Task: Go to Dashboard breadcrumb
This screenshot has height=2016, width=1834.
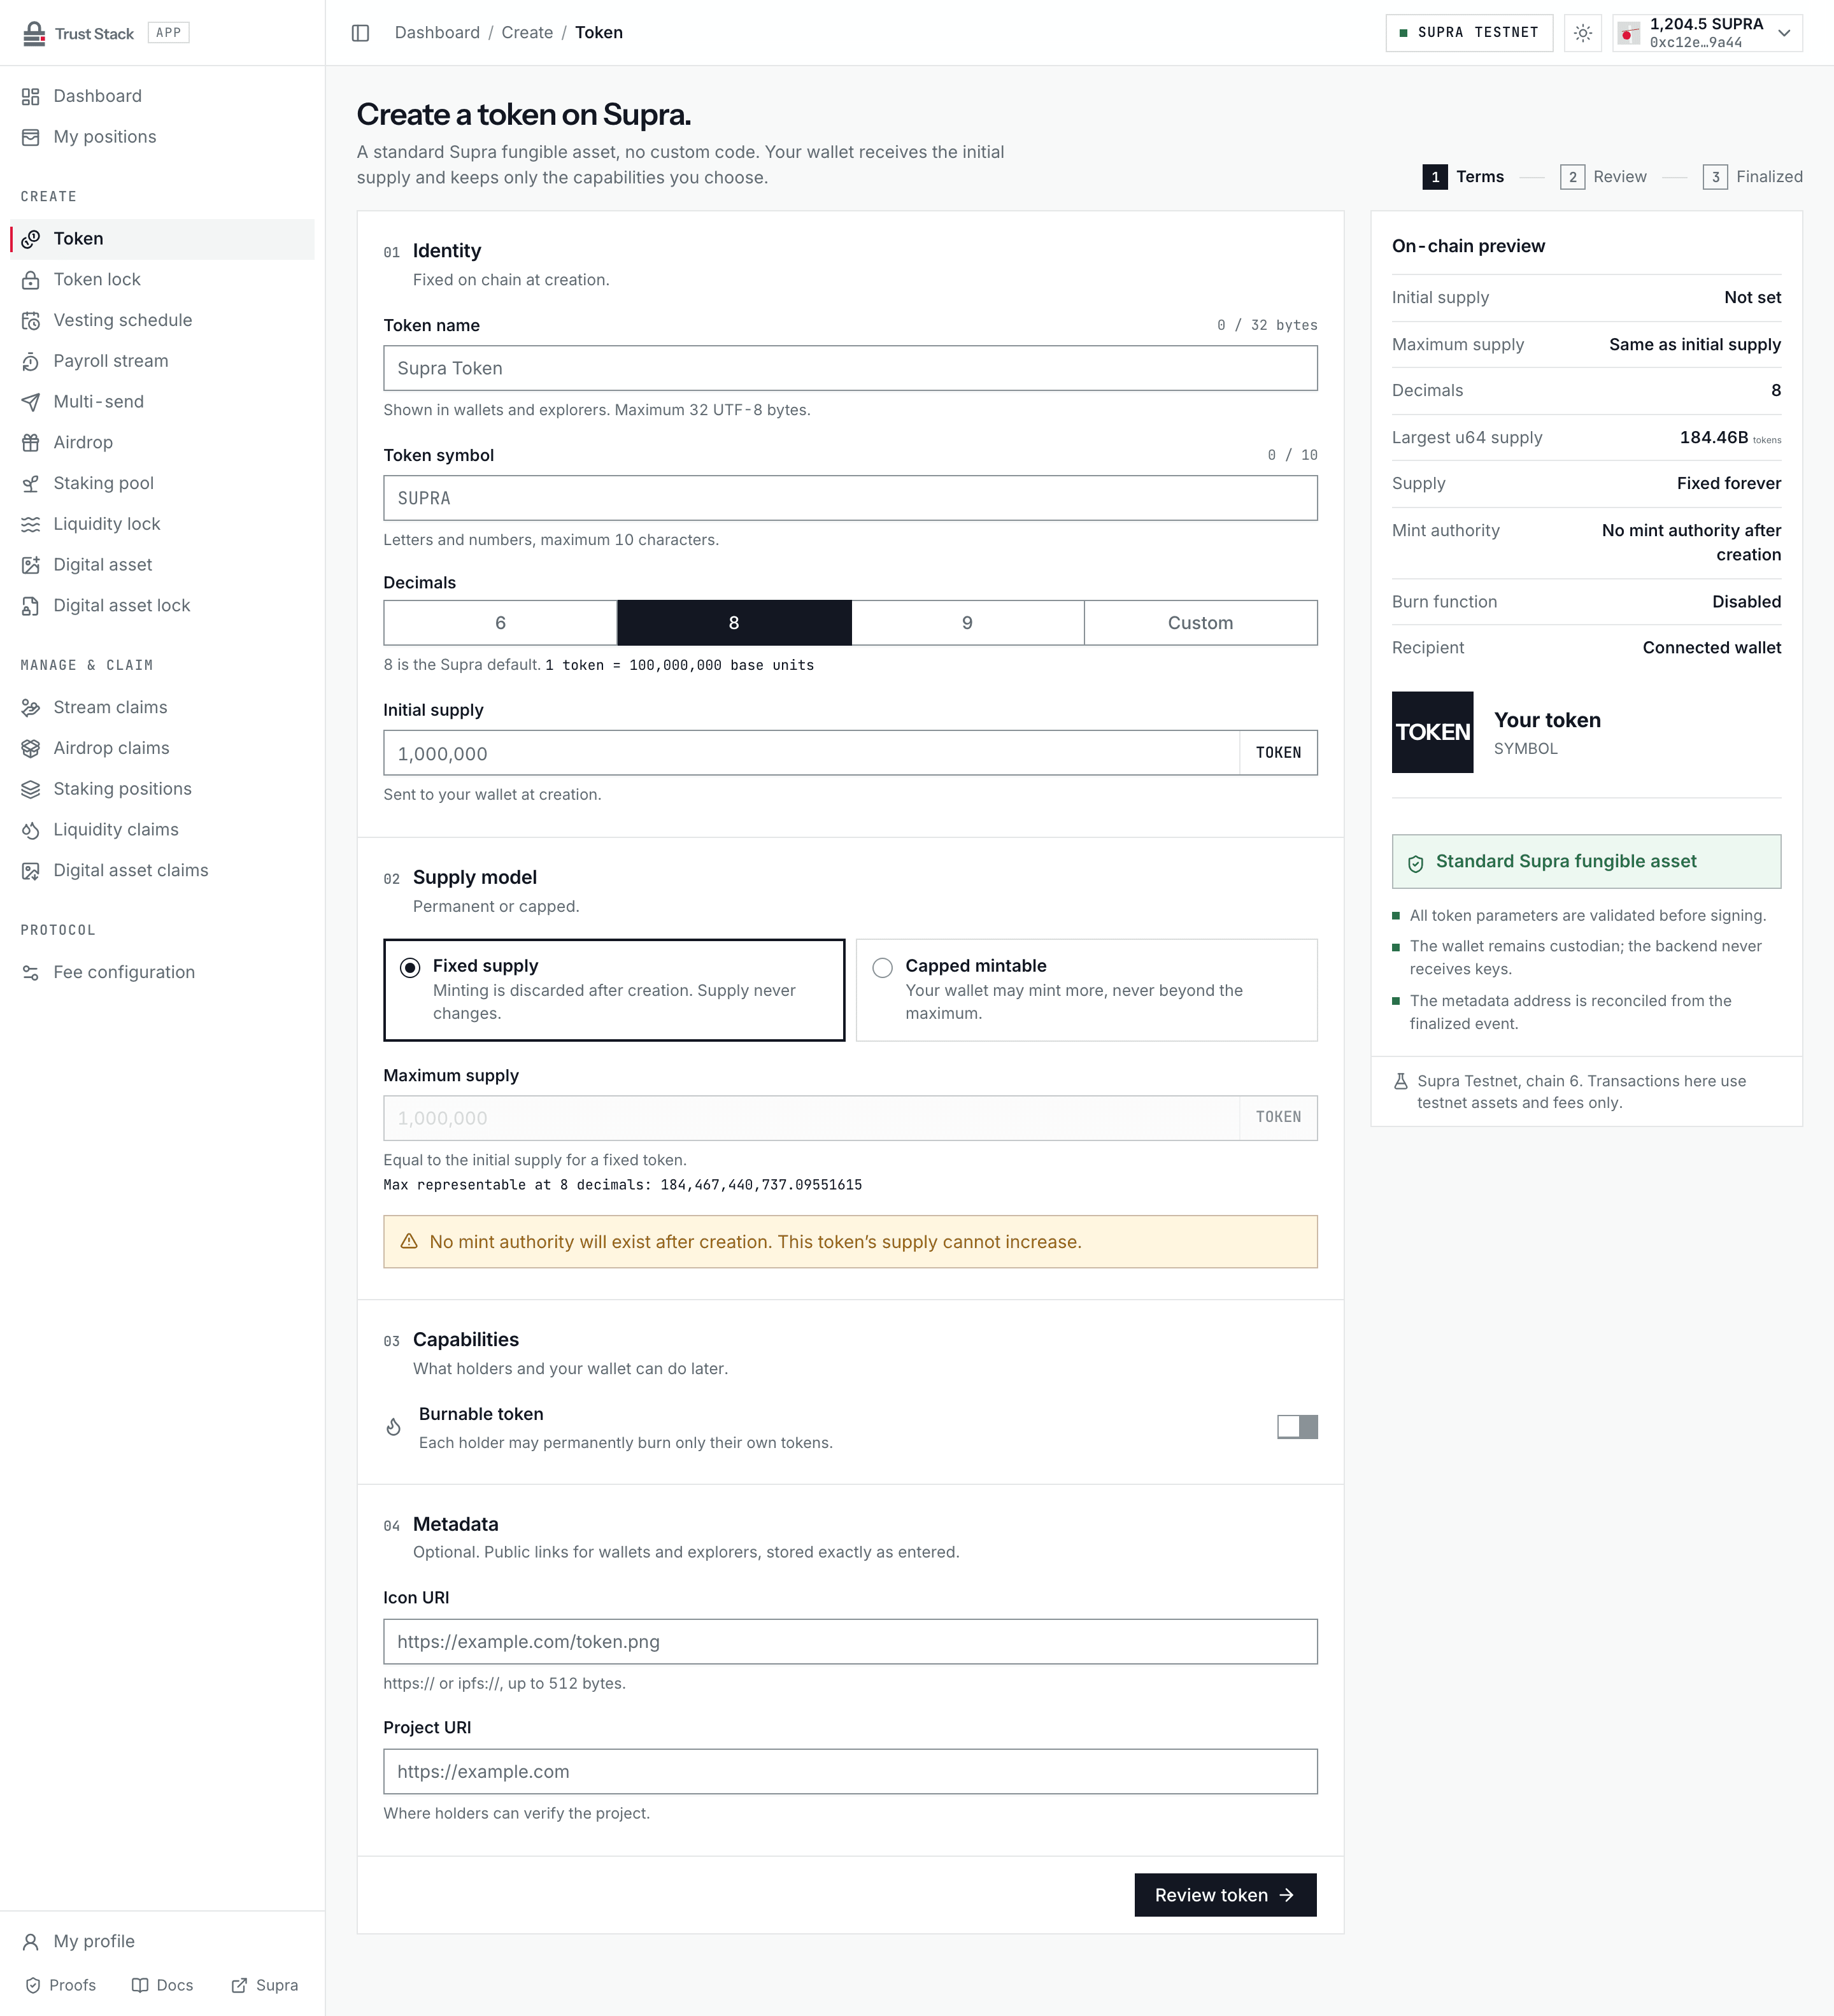Action: tap(437, 33)
